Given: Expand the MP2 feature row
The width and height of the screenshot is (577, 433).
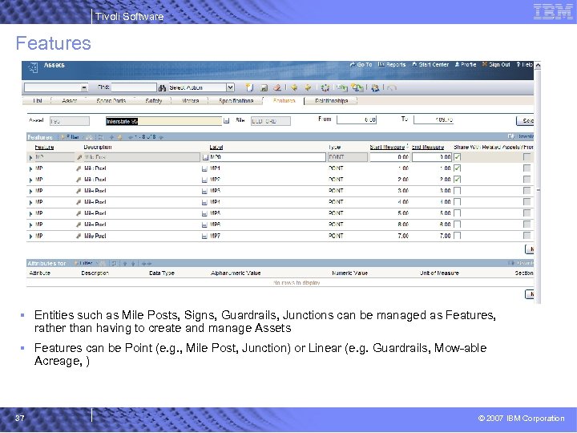Looking at the screenshot, I should 31,180.
